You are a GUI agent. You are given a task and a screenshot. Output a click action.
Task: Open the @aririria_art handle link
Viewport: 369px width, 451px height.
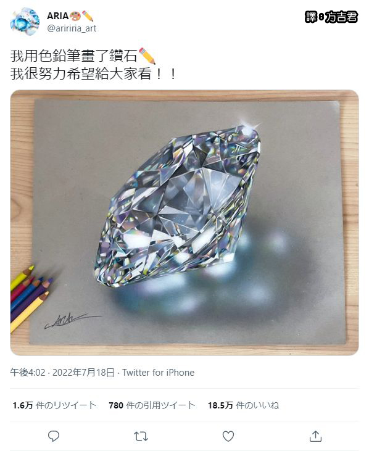pyautogui.click(x=72, y=28)
